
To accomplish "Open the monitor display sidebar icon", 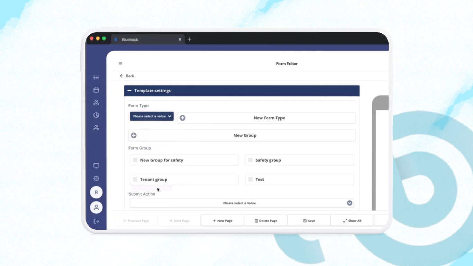I will [x=96, y=166].
